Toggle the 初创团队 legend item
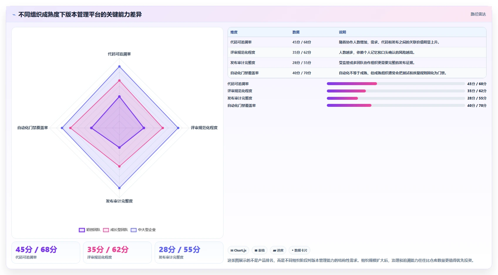The height and width of the screenshot is (275, 498). pyautogui.click(x=90, y=230)
